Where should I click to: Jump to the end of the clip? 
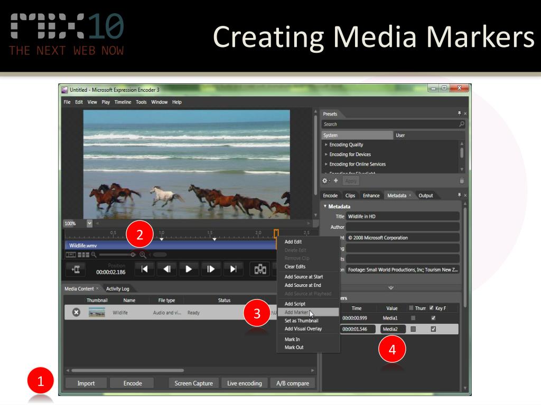[x=233, y=269]
